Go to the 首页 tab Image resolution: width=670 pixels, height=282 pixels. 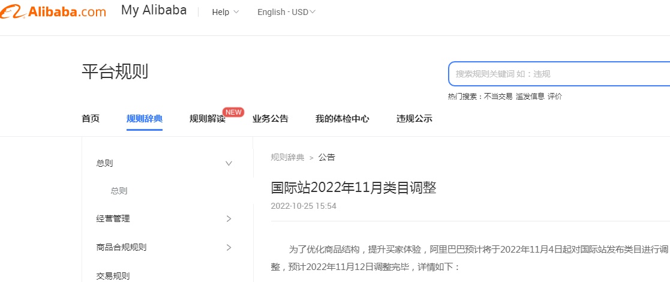click(91, 119)
